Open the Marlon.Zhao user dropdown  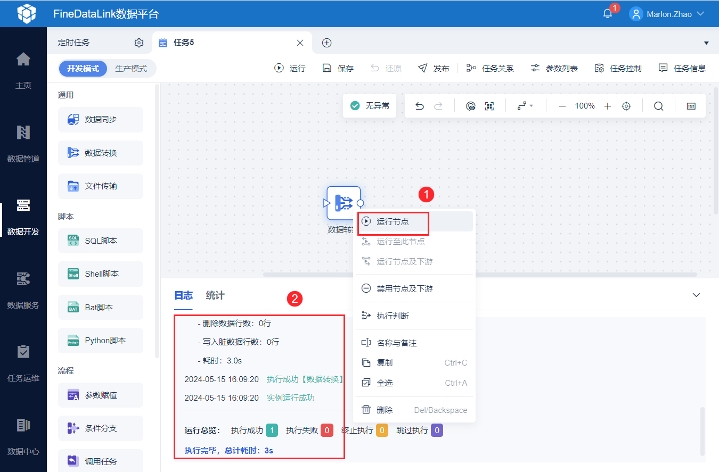[668, 14]
